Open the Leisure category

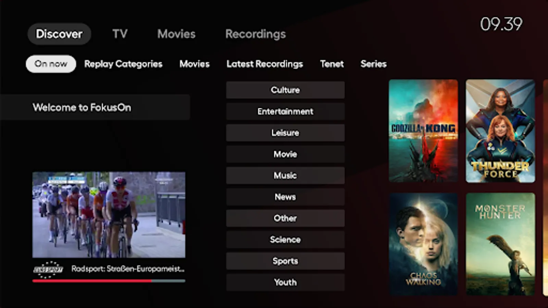pyautogui.click(x=285, y=133)
